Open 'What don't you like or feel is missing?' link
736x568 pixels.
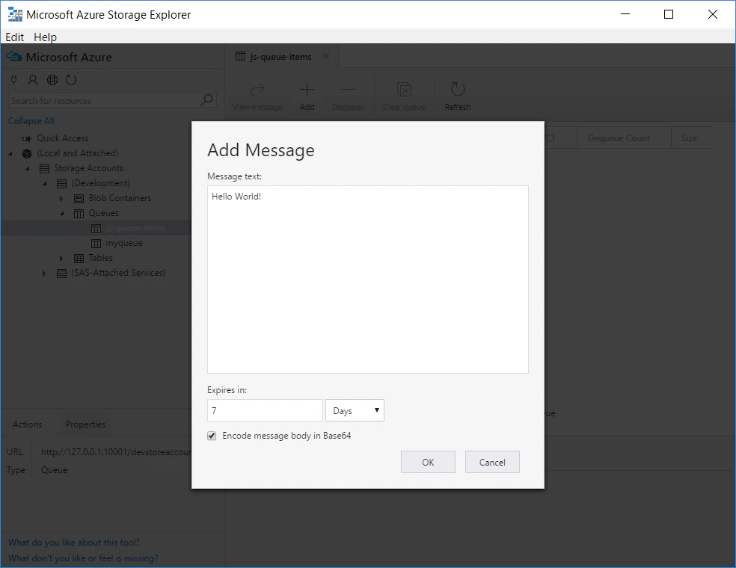point(83,558)
